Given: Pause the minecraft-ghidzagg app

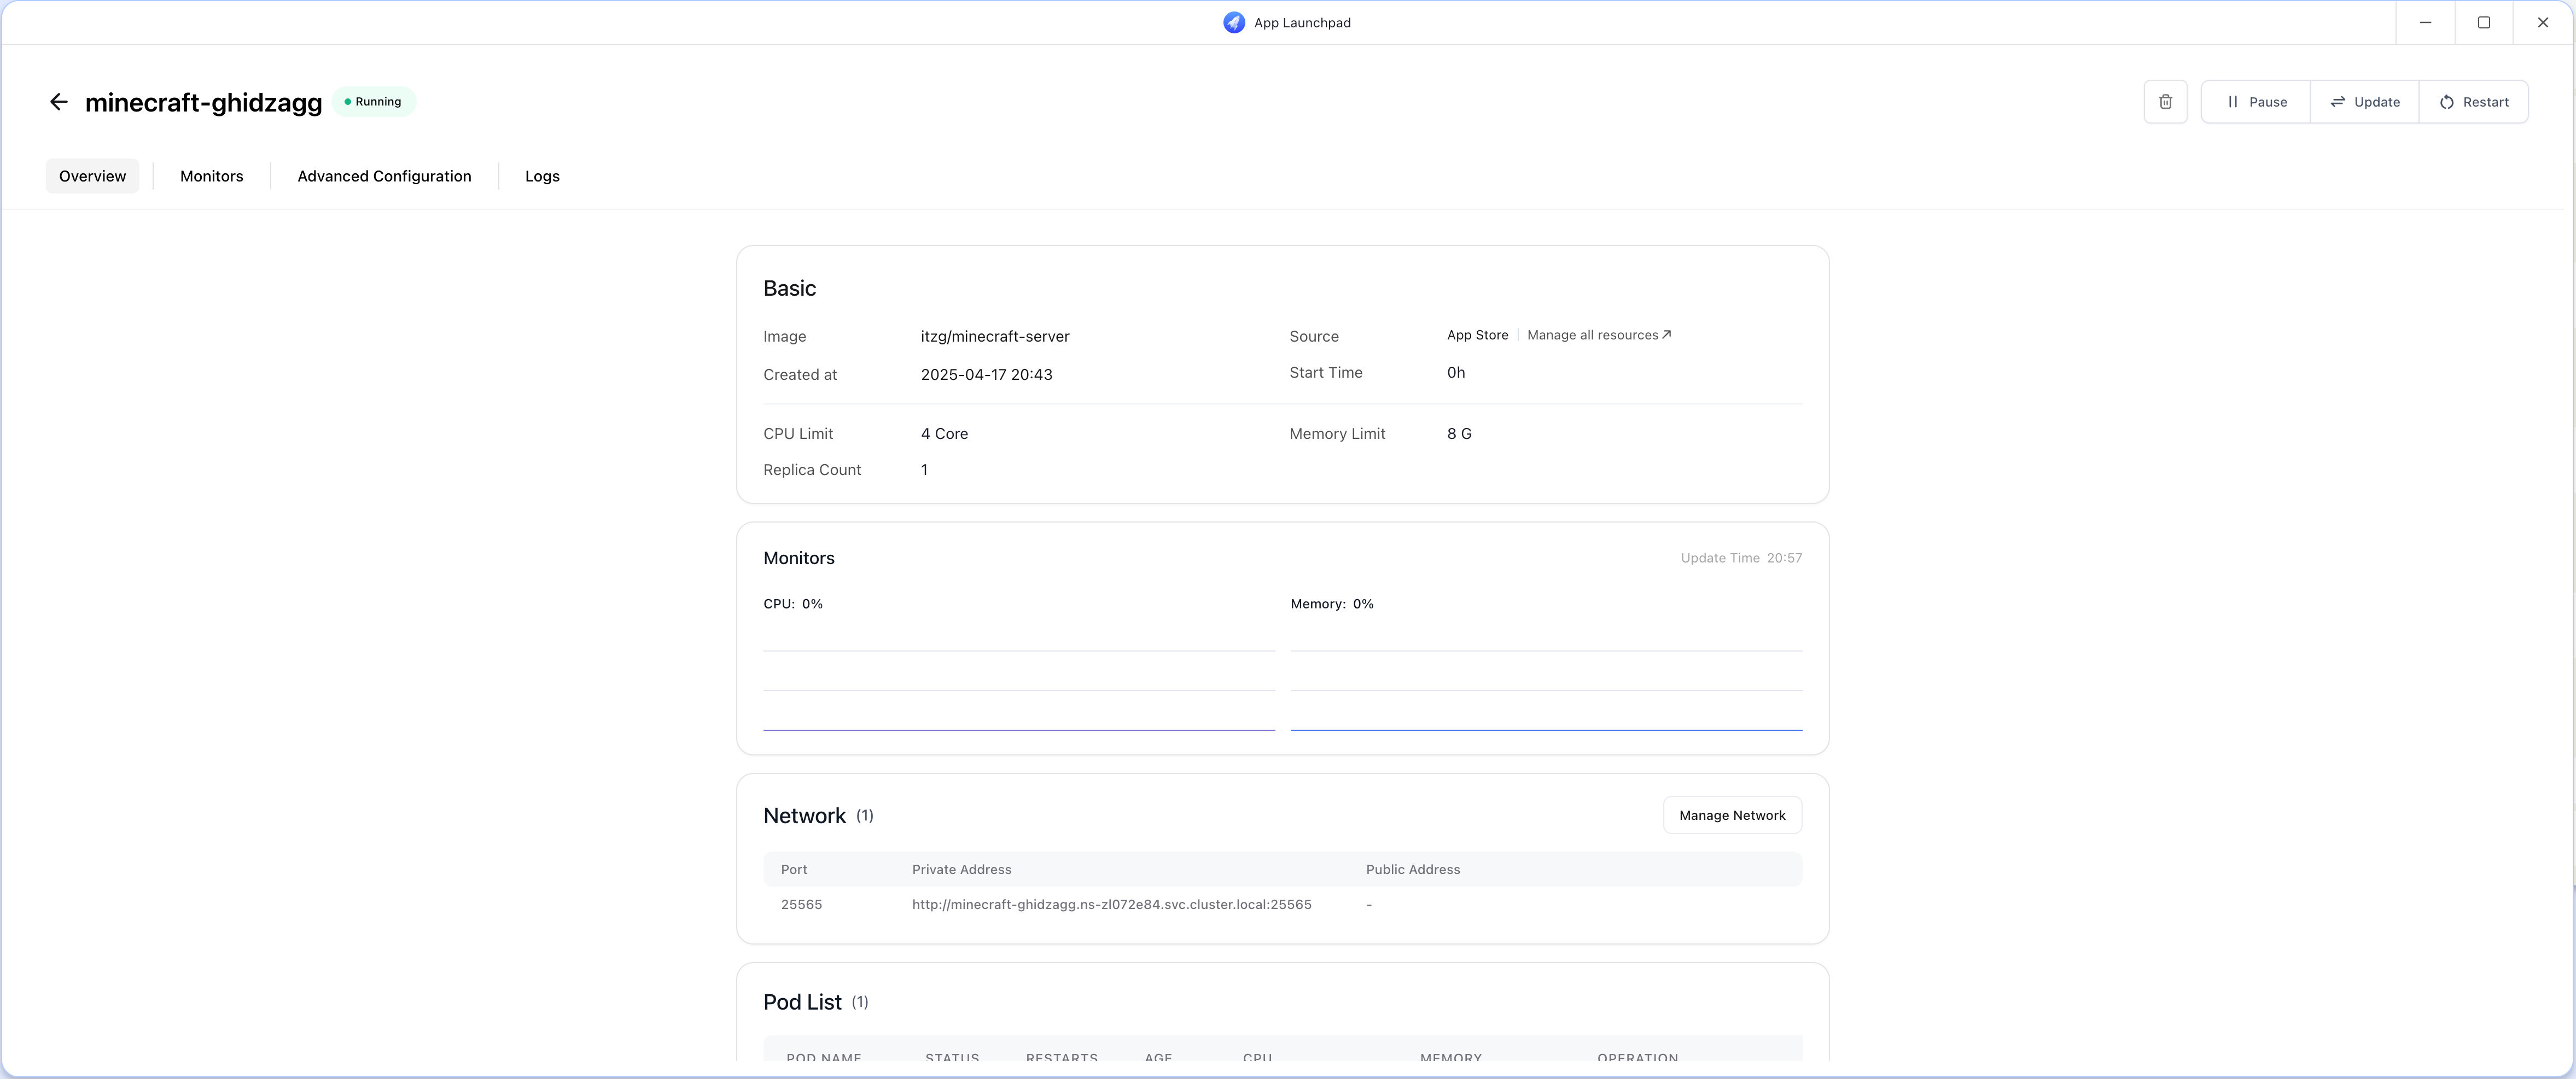Looking at the screenshot, I should (x=2256, y=102).
